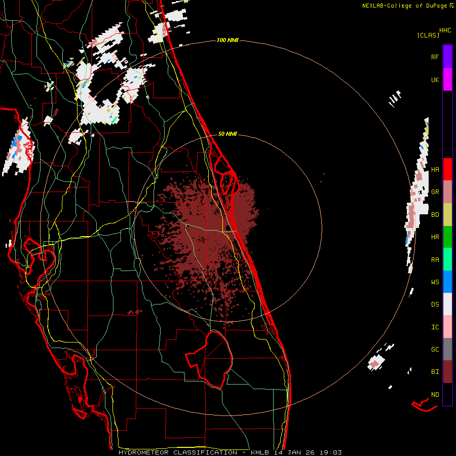Pick the HR green legend swatch
The width and height of the screenshot is (456, 456).
[447, 237]
